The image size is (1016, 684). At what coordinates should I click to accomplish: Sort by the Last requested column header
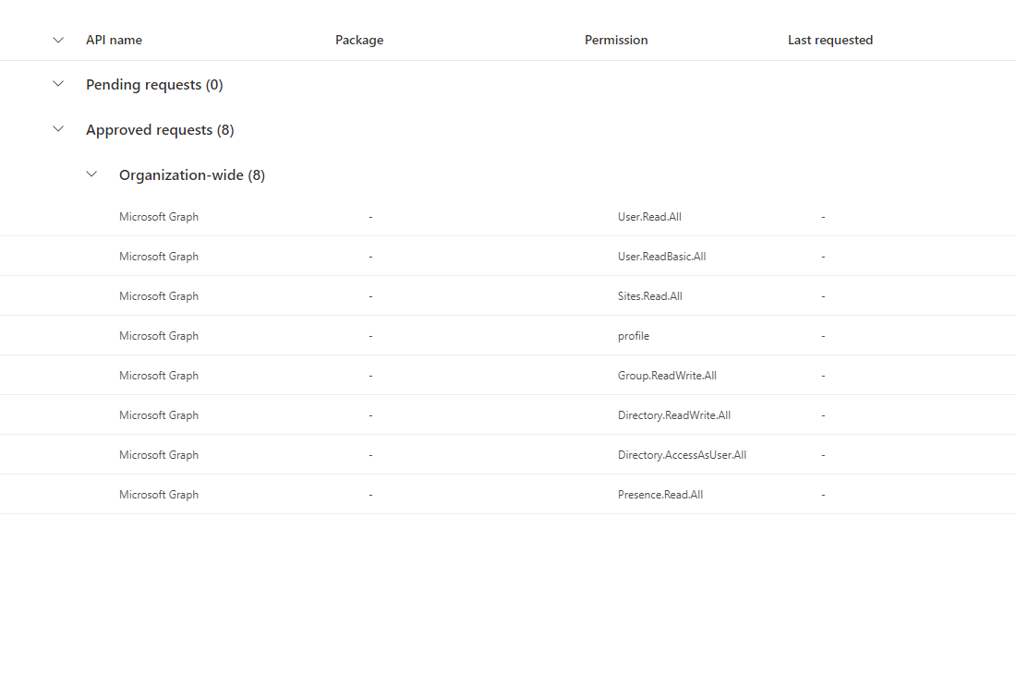[x=829, y=40]
